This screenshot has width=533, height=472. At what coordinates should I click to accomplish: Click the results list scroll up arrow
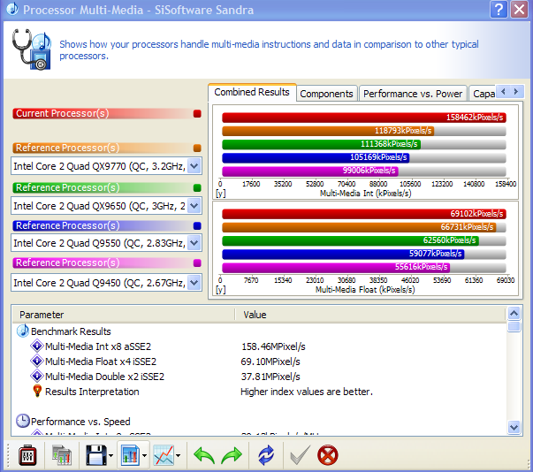coord(514,313)
